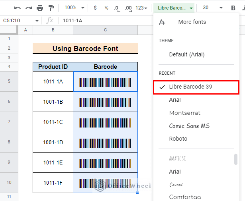Image resolution: width=245 pixels, height=201 pixels.
Task: Increase decimal places icon
Action: coord(128,8)
